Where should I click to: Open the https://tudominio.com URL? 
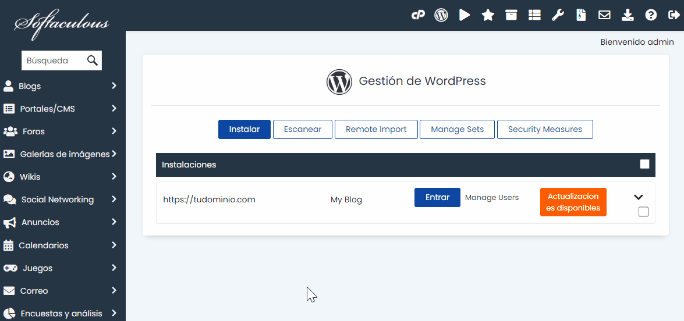click(x=209, y=199)
